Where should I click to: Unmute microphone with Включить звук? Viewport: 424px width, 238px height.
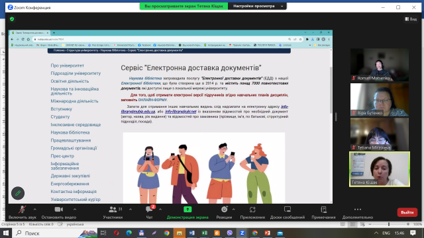[22, 212]
